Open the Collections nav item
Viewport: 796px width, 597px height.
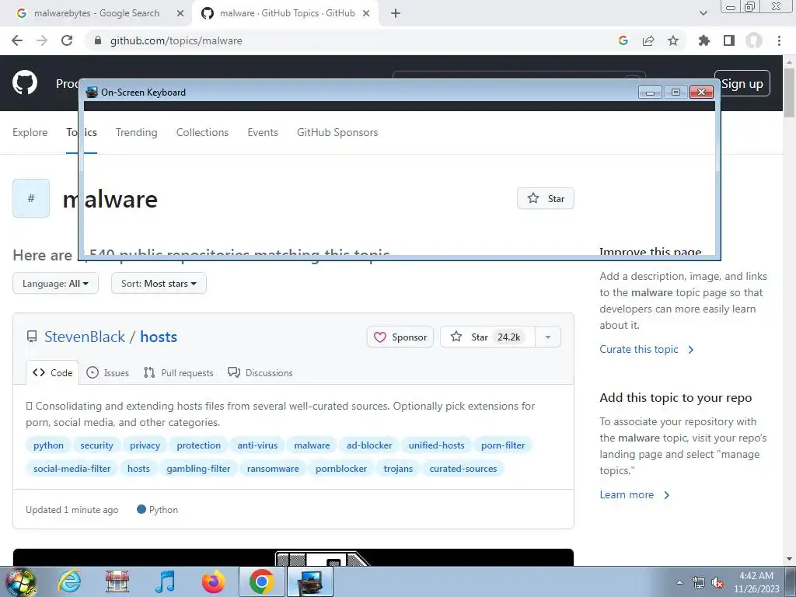click(203, 132)
